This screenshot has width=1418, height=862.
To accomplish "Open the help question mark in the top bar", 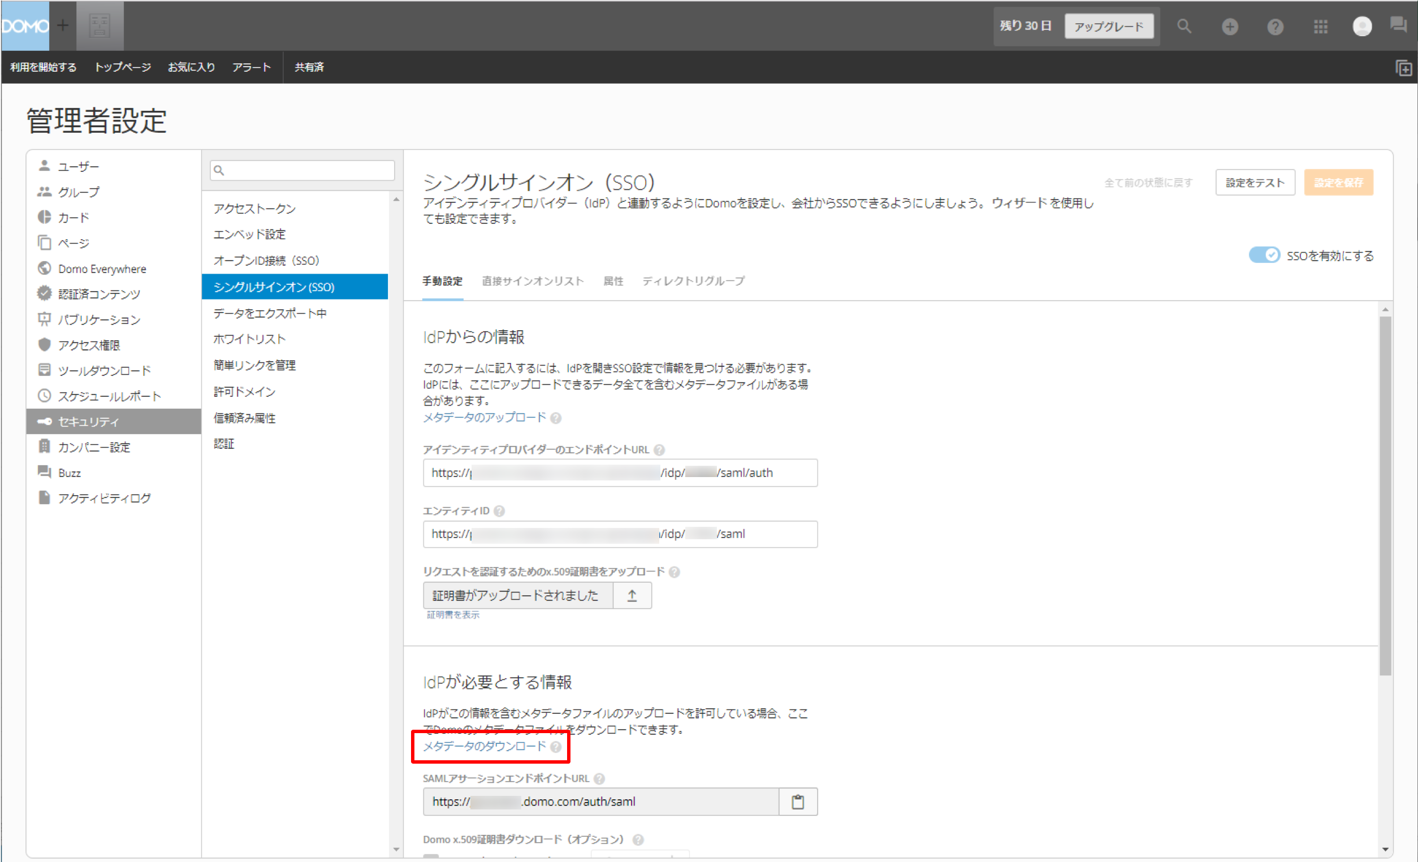I will [x=1276, y=27].
